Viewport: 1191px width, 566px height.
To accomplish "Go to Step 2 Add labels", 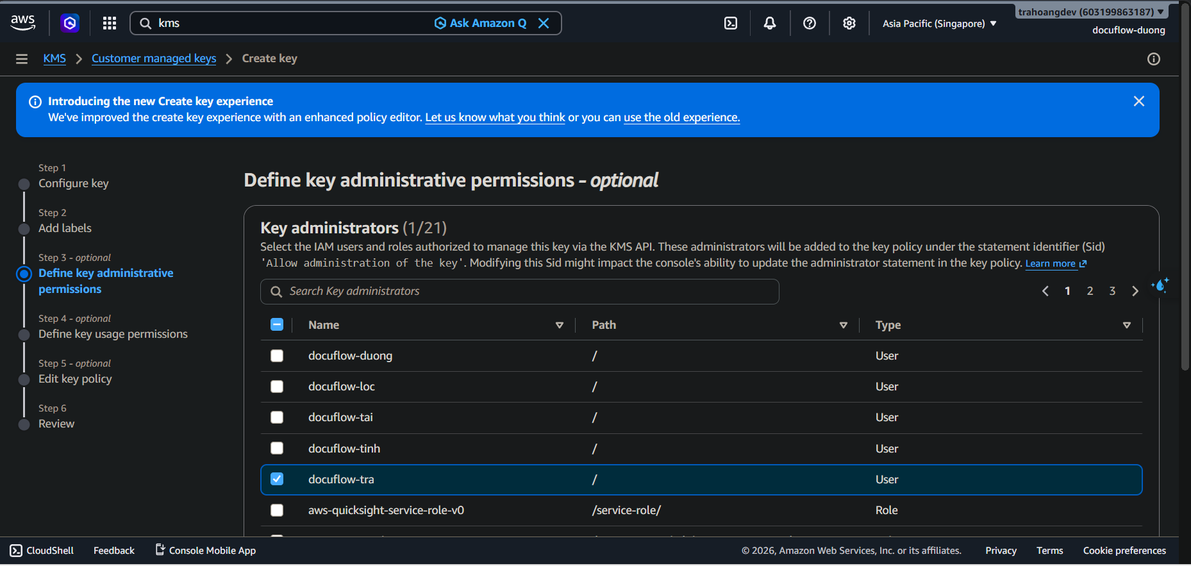I will 65,228.
